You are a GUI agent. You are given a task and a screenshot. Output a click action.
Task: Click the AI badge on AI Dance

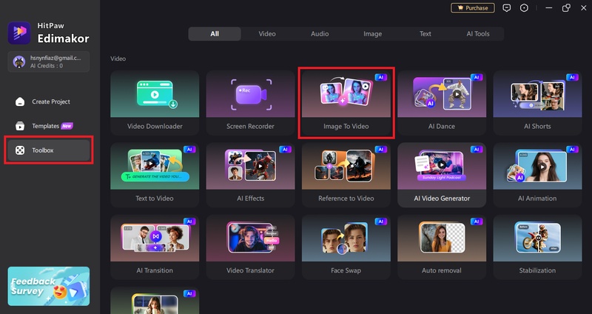477,78
